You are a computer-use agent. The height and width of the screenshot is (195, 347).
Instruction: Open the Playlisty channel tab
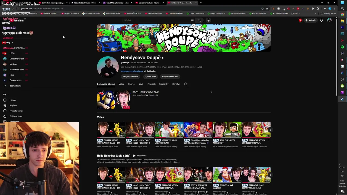152,84
